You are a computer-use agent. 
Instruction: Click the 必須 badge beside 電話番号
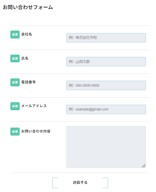tap(15, 82)
